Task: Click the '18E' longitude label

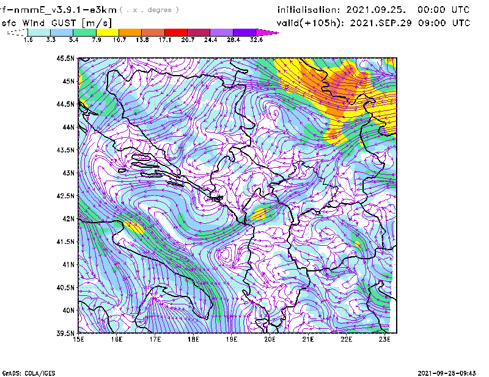Action: [x=193, y=339]
